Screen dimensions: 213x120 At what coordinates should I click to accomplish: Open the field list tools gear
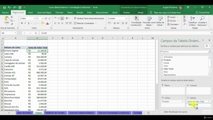[207, 46]
